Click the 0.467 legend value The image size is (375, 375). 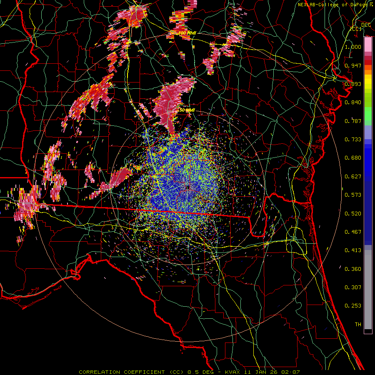353,232
